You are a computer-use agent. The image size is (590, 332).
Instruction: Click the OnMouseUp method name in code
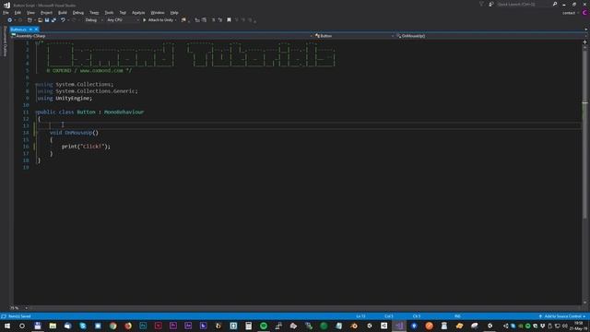coord(78,133)
